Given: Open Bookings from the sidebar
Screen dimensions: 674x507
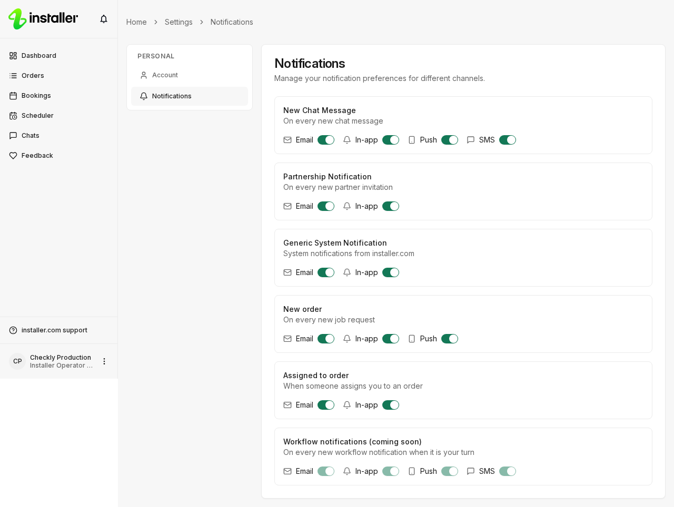Looking at the screenshot, I should click(x=58, y=96).
